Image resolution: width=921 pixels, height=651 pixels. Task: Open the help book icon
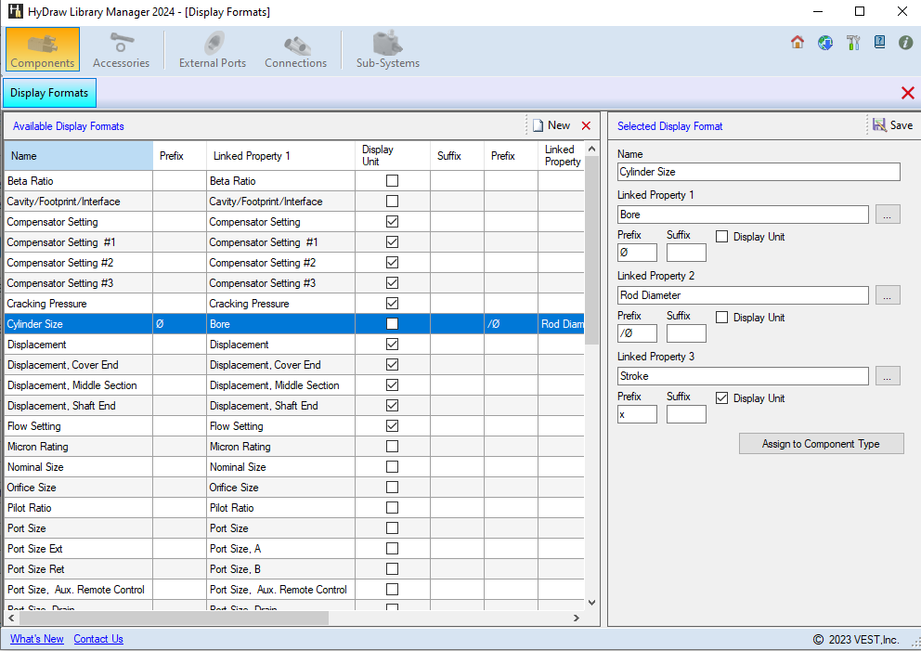879,43
